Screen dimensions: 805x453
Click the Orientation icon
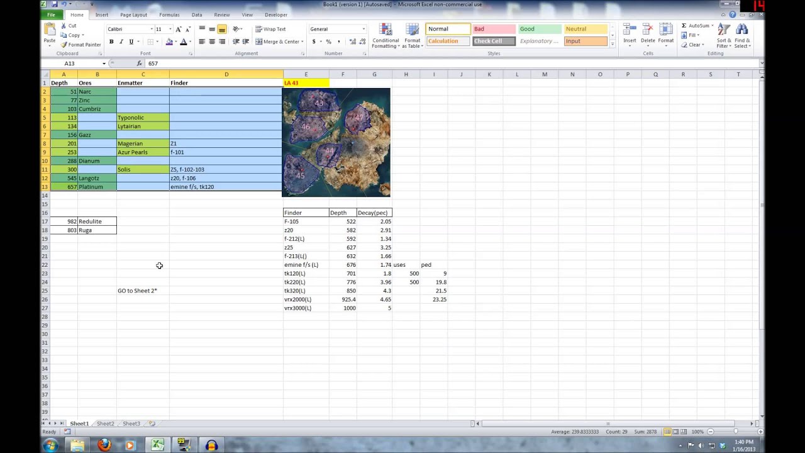click(x=237, y=29)
